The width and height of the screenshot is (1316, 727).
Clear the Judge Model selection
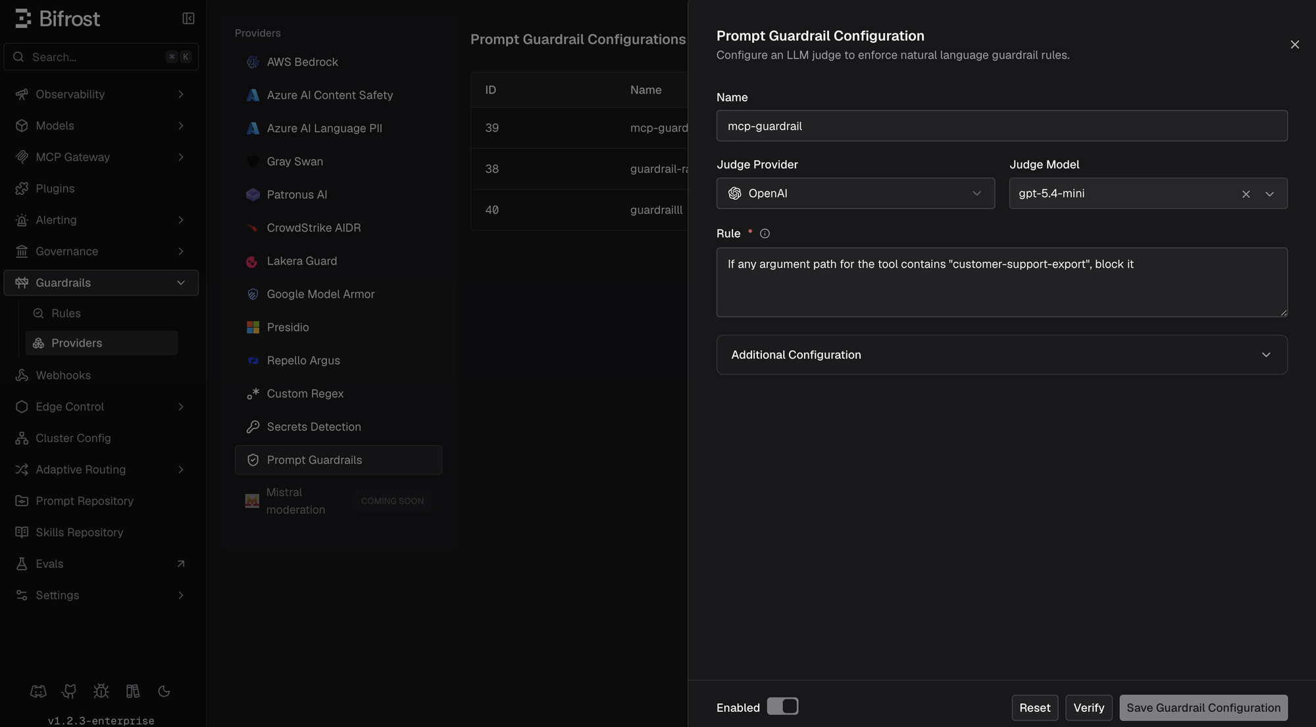pyautogui.click(x=1246, y=194)
